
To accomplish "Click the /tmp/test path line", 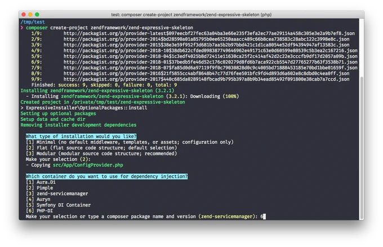I will [33, 22].
